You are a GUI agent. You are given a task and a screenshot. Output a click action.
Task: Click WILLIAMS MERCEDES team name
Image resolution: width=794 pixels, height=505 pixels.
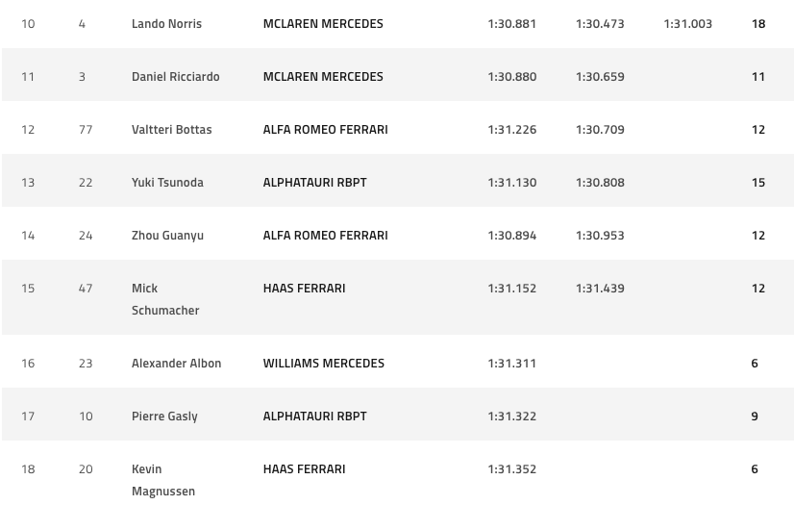tap(324, 364)
